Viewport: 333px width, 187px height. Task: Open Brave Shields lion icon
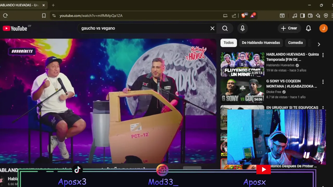tap(244, 15)
